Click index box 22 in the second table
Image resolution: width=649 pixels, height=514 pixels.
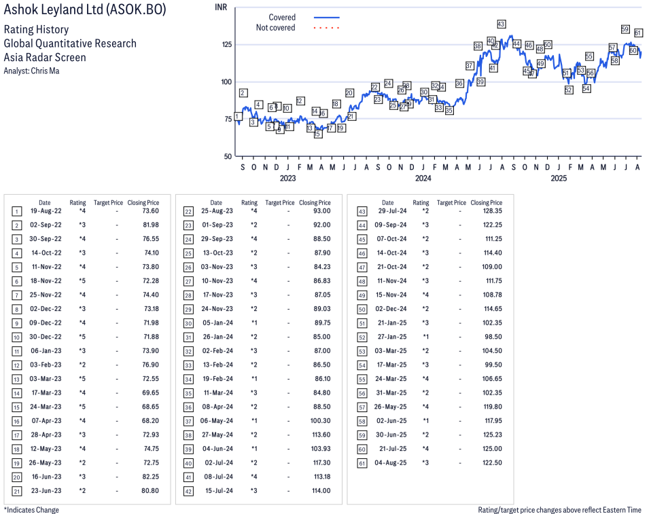click(x=188, y=212)
